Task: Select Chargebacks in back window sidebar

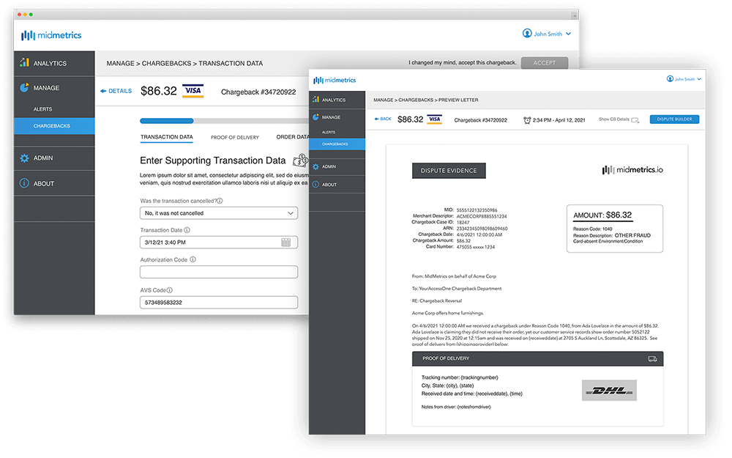Action: click(x=54, y=126)
